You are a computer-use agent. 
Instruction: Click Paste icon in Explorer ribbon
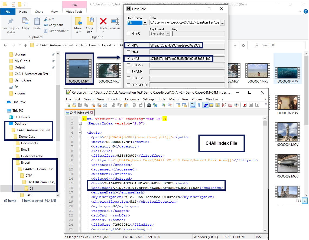pyautogui.click(x=37, y=21)
